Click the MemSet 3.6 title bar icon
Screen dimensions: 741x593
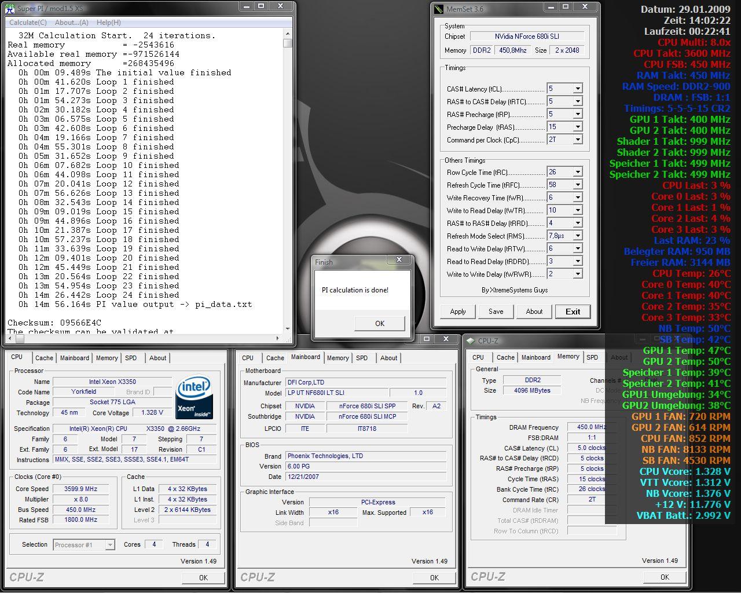tap(438, 9)
